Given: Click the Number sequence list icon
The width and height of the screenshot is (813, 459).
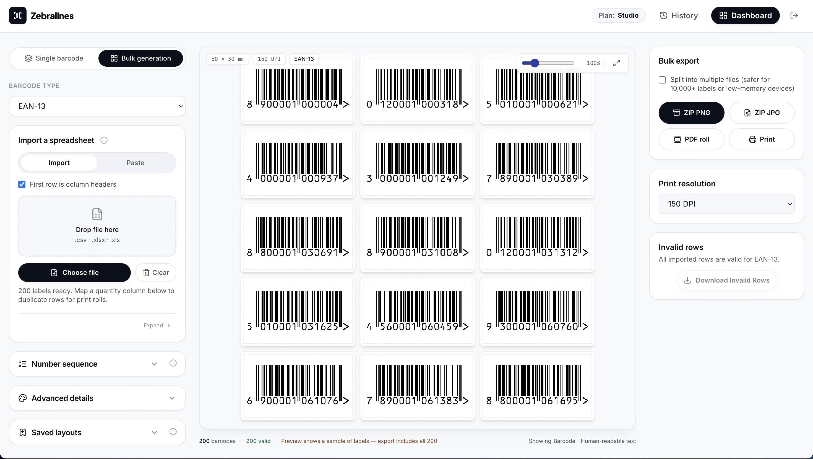Looking at the screenshot, I should [23, 364].
